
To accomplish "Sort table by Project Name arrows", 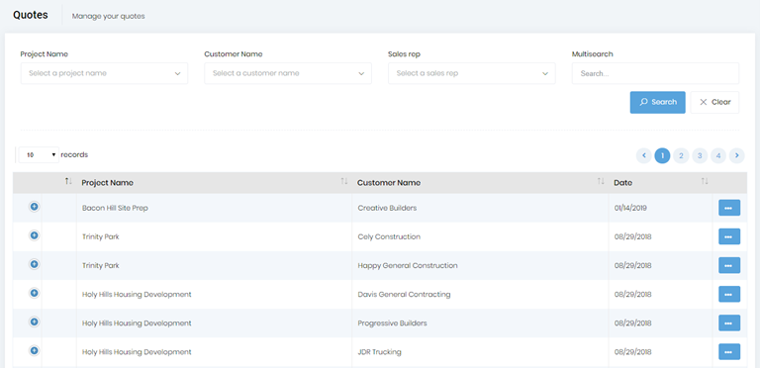I will coord(344,181).
